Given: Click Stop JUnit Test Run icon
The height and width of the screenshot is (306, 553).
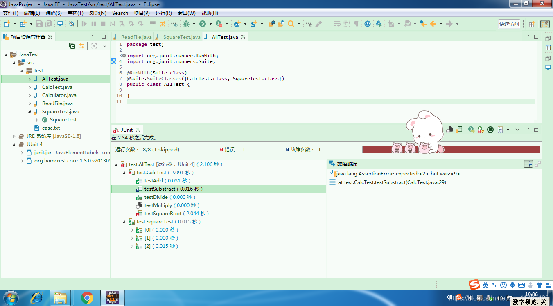Looking at the screenshot, I should (x=490, y=130).
